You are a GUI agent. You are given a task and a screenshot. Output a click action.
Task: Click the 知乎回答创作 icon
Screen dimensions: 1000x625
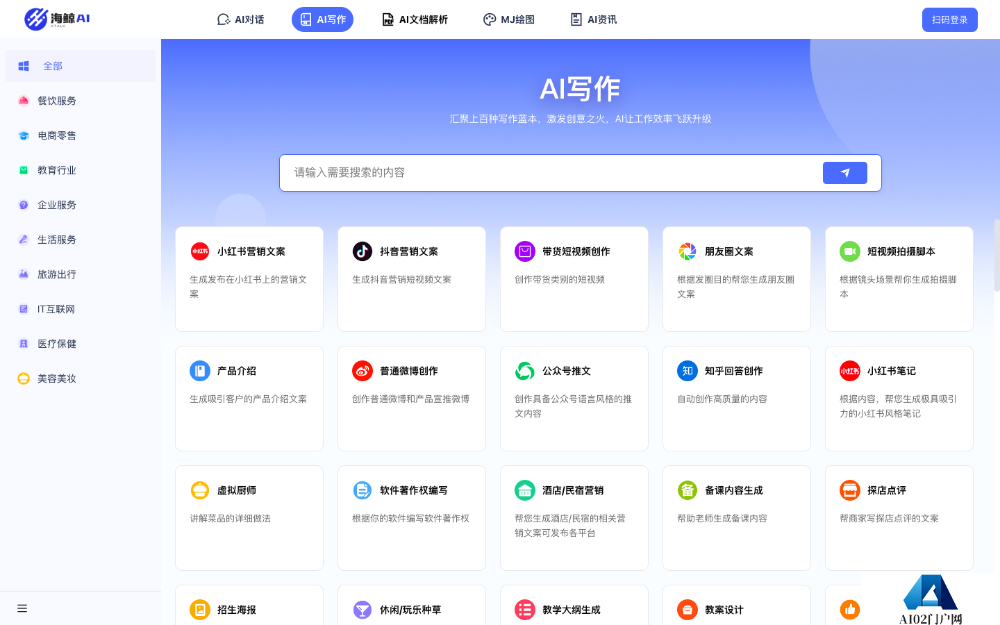tap(687, 371)
